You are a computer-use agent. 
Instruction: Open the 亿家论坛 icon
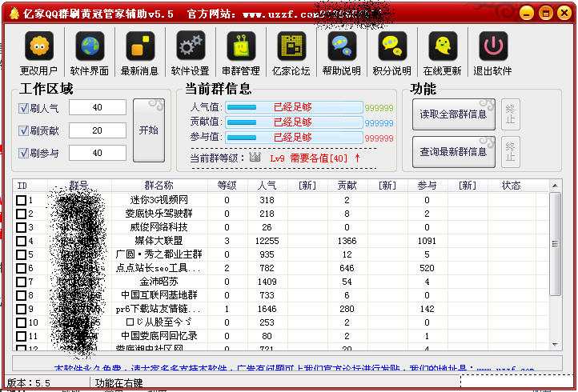291,46
